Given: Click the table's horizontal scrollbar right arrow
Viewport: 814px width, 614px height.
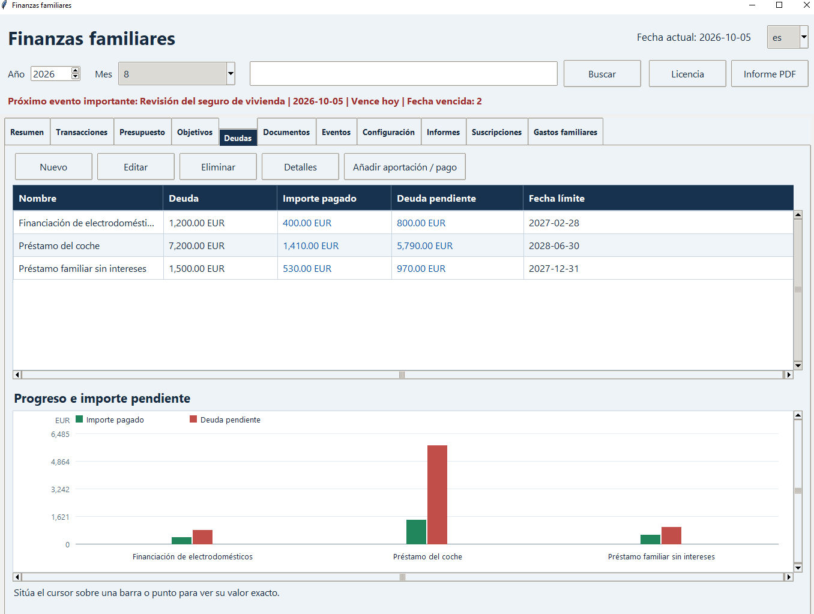Looking at the screenshot, I should (789, 375).
